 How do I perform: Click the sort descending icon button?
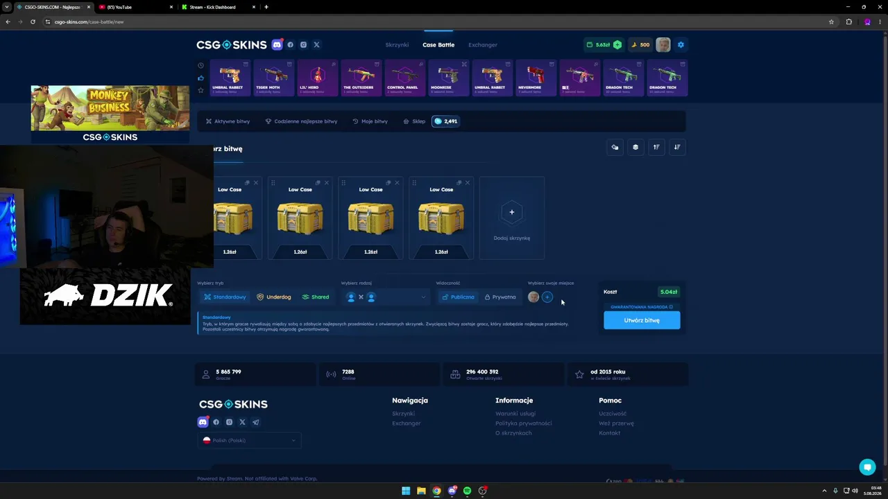(677, 147)
